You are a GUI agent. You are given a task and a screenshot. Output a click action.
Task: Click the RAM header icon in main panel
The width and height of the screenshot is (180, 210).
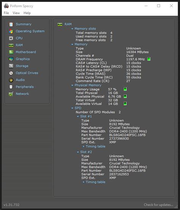click(60, 24)
